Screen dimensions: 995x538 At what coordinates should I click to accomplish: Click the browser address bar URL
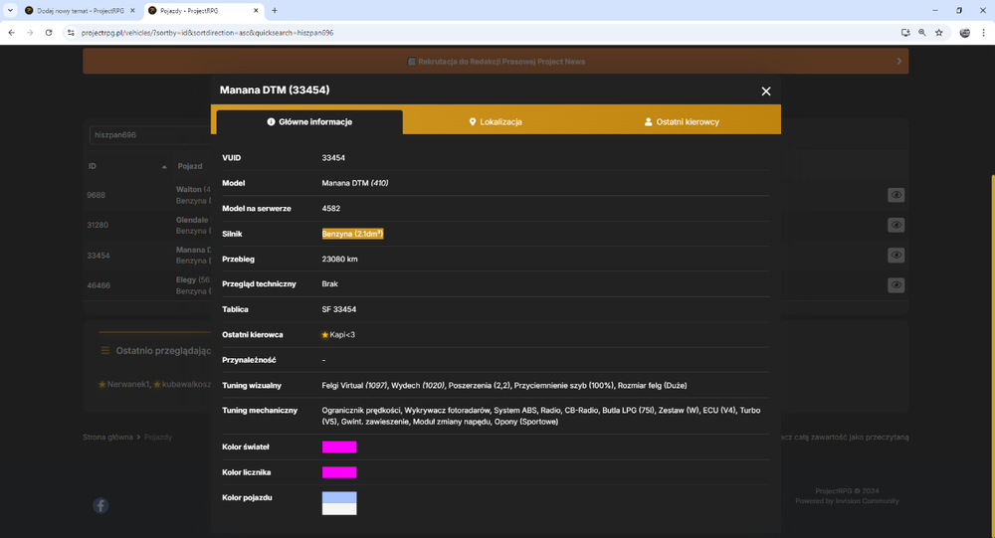pyautogui.click(x=208, y=33)
